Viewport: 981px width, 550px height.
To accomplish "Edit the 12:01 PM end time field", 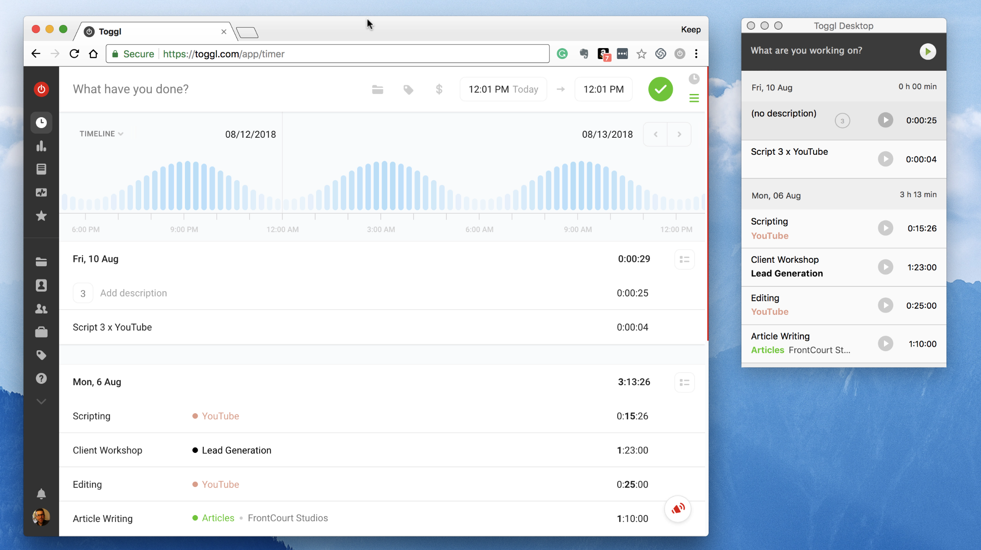I will click(603, 89).
